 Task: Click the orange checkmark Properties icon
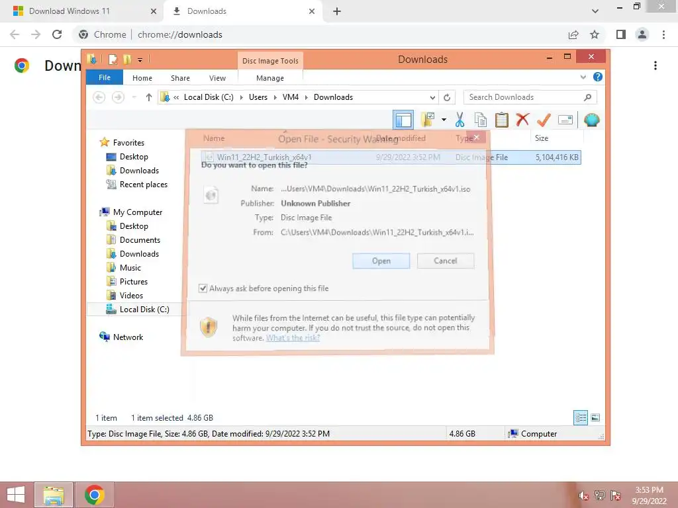pyautogui.click(x=544, y=120)
